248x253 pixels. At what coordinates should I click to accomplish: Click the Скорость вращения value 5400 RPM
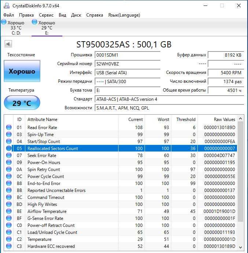click(226, 72)
